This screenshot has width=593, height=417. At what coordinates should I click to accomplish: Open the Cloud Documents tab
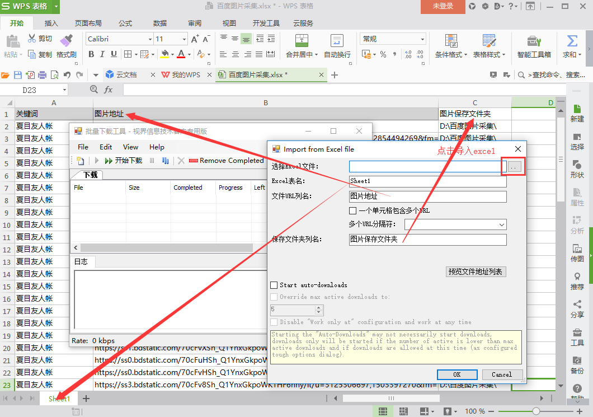126,75
